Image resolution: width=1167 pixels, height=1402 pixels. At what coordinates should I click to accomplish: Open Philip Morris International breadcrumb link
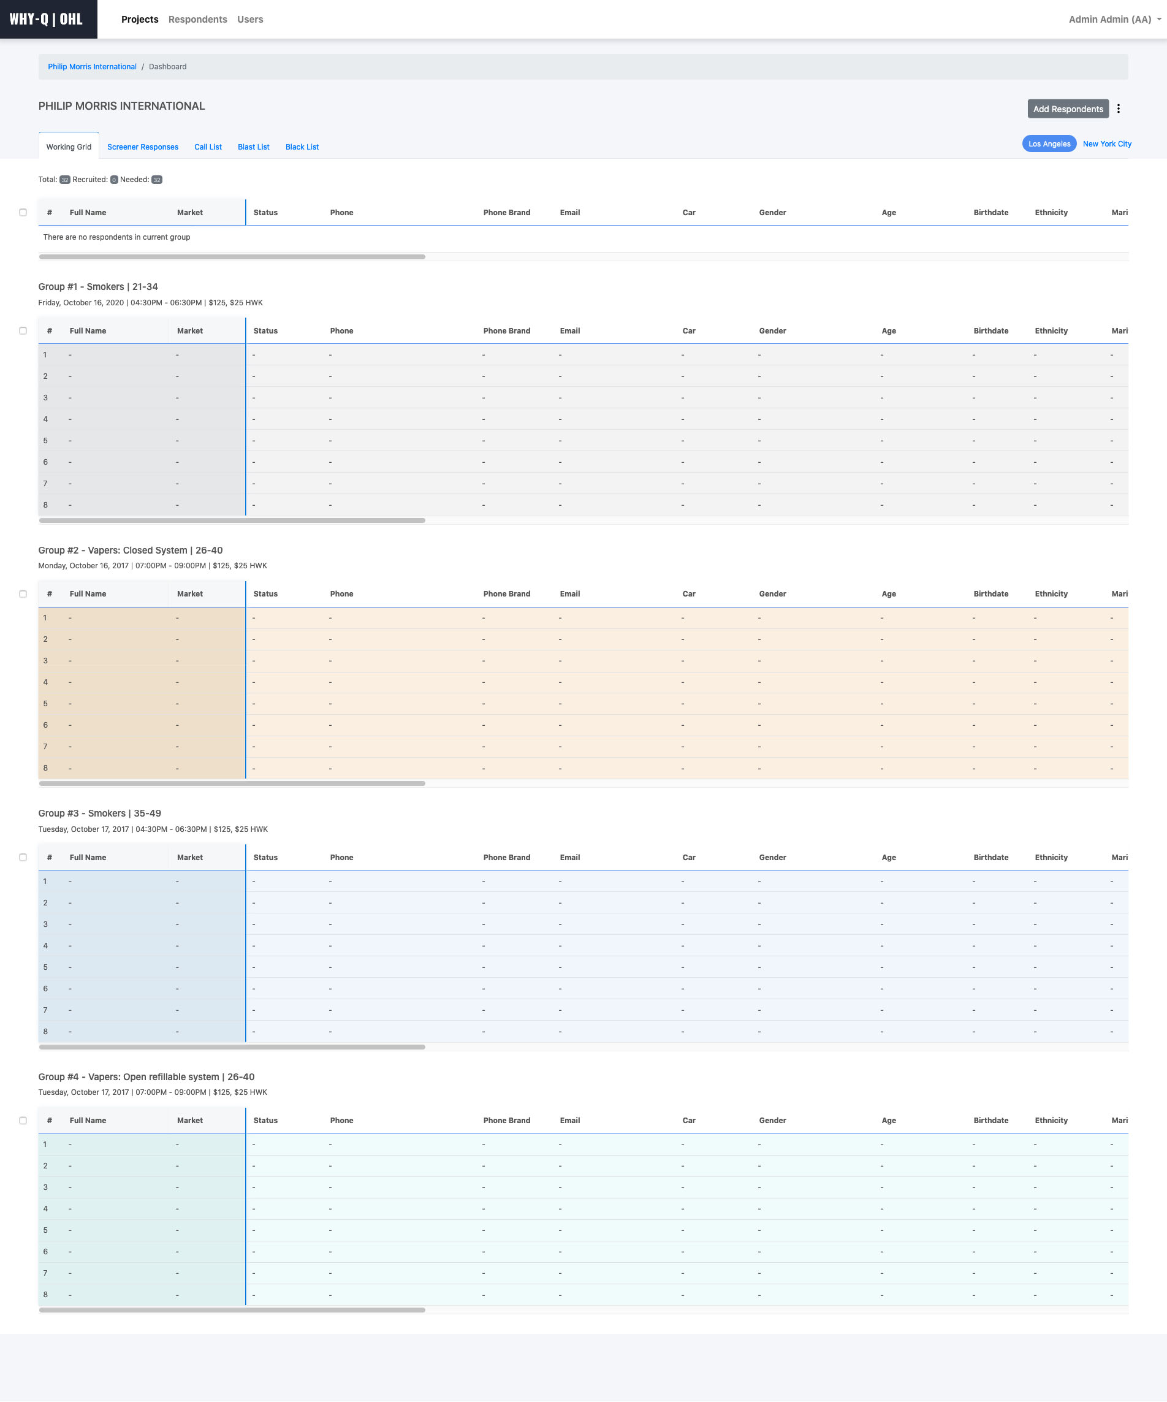pyautogui.click(x=92, y=67)
